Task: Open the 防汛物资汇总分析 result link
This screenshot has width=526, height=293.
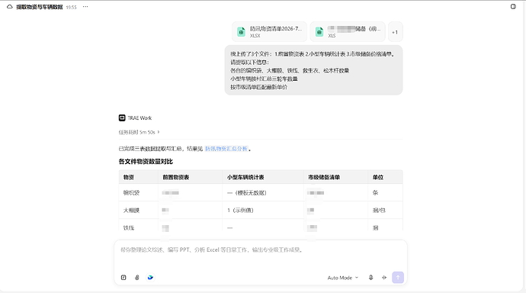Action: [226, 149]
